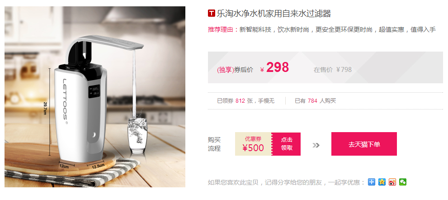Image resolution: width=448 pixels, height=200 pixels.
Task: Click the ¥298 coupon price
Action: coord(274,68)
